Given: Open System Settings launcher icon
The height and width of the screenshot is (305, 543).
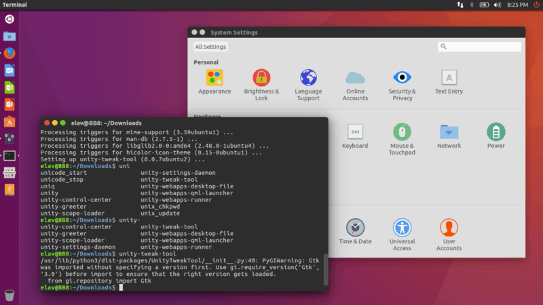Looking at the screenshot, I should pos(10,138).
